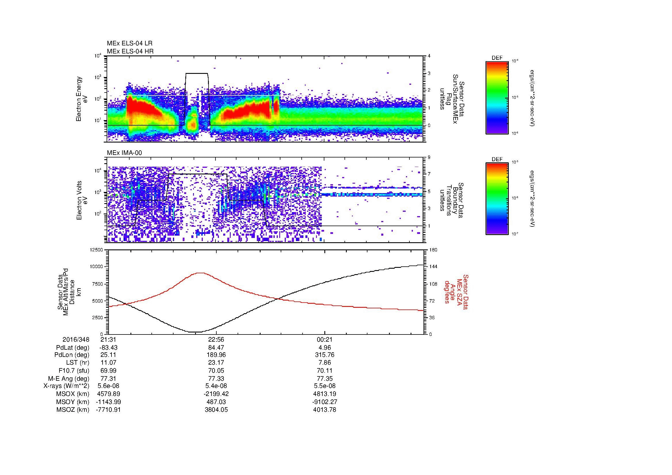Click the 'F10.7 (sfu)' row label
This screenshot has height=475, width=672.
[x=74, y=370]
